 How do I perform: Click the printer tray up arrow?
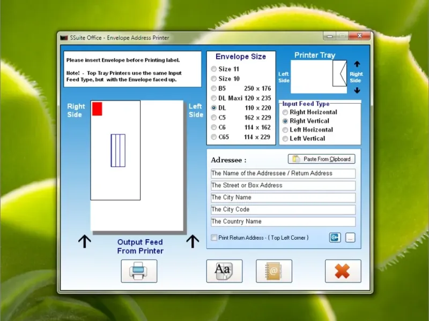pos(357,64)
